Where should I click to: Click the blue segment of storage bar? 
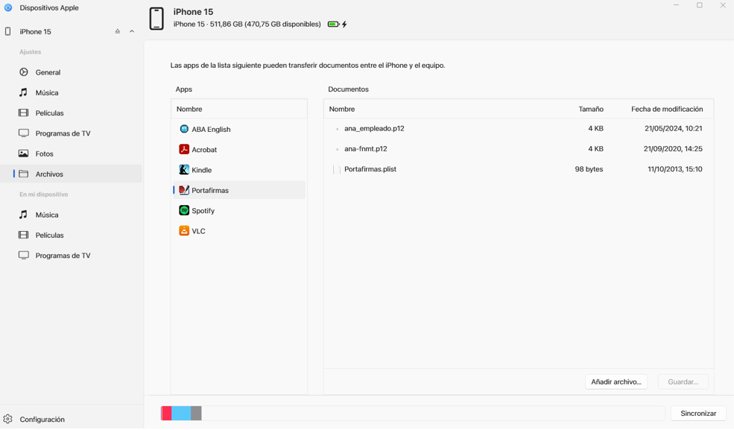point(181,413)
